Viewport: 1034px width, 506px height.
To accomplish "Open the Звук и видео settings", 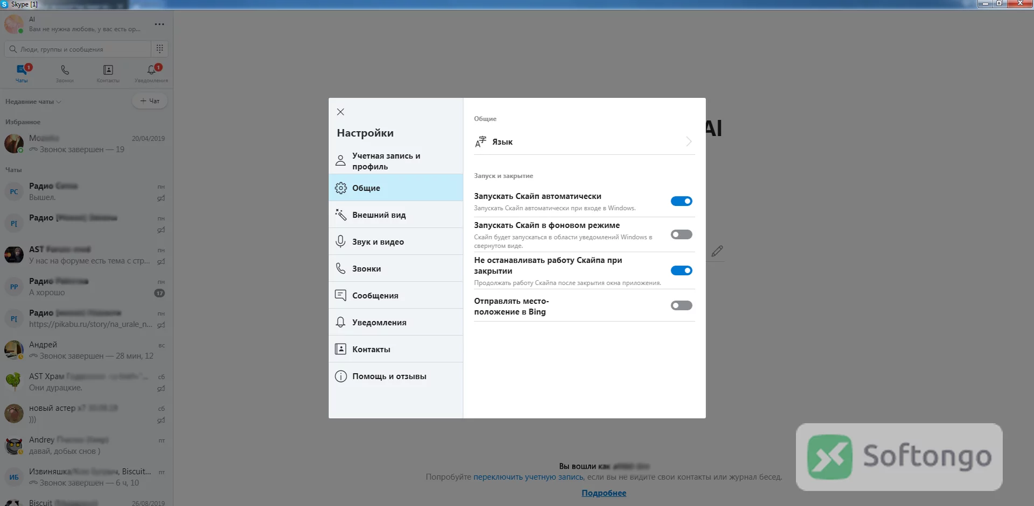I will pyautogui.click(x=396, y=241).
